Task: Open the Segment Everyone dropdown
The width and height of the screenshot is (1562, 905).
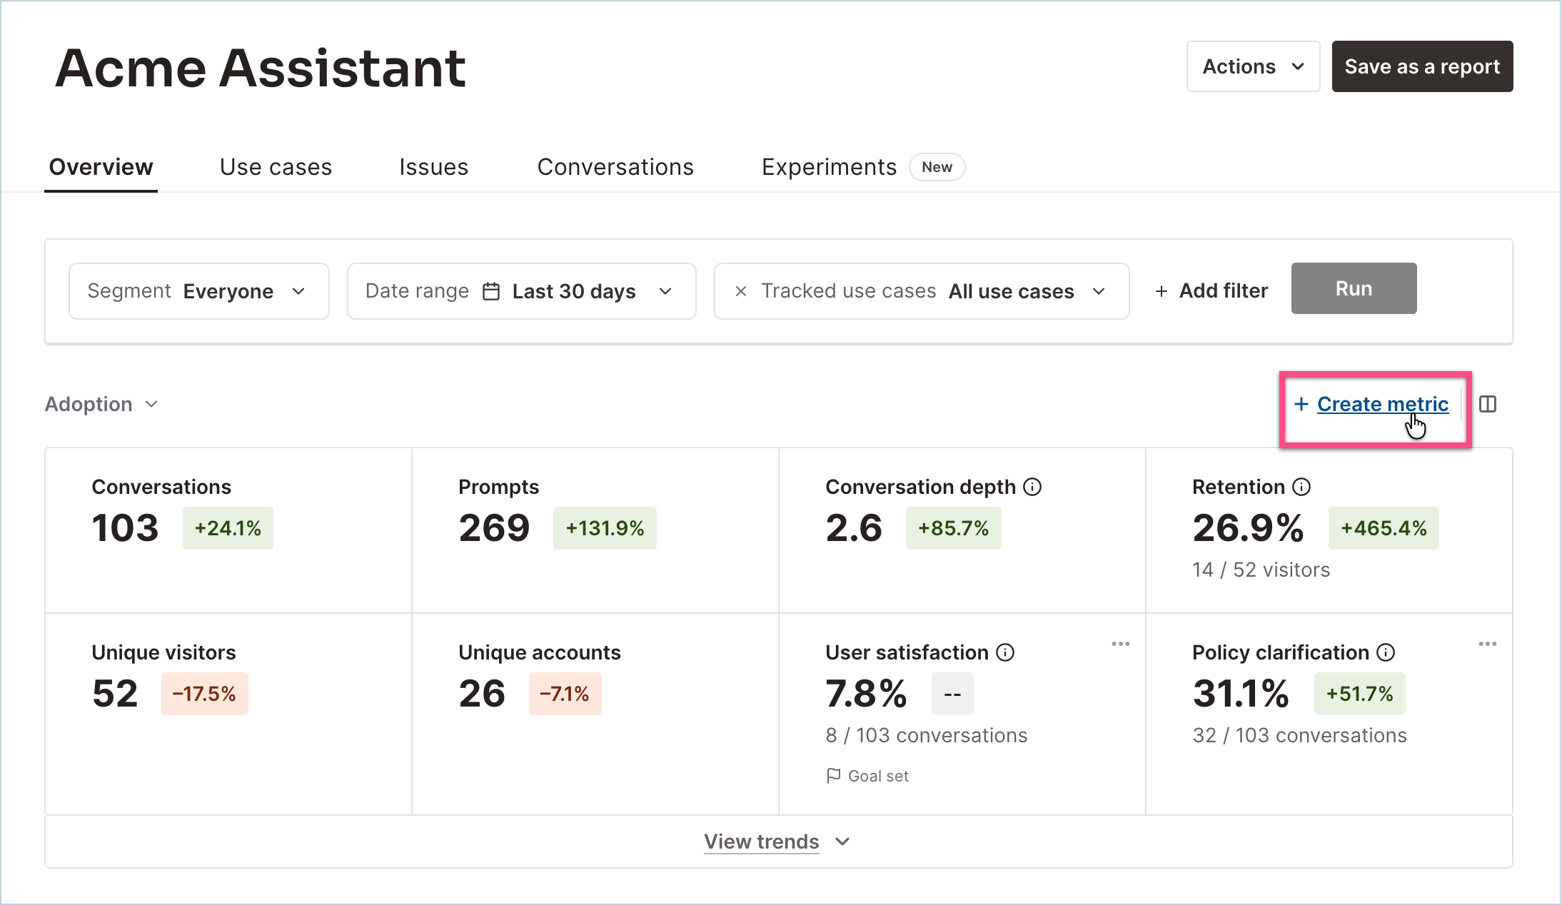Action: point(198,291)
